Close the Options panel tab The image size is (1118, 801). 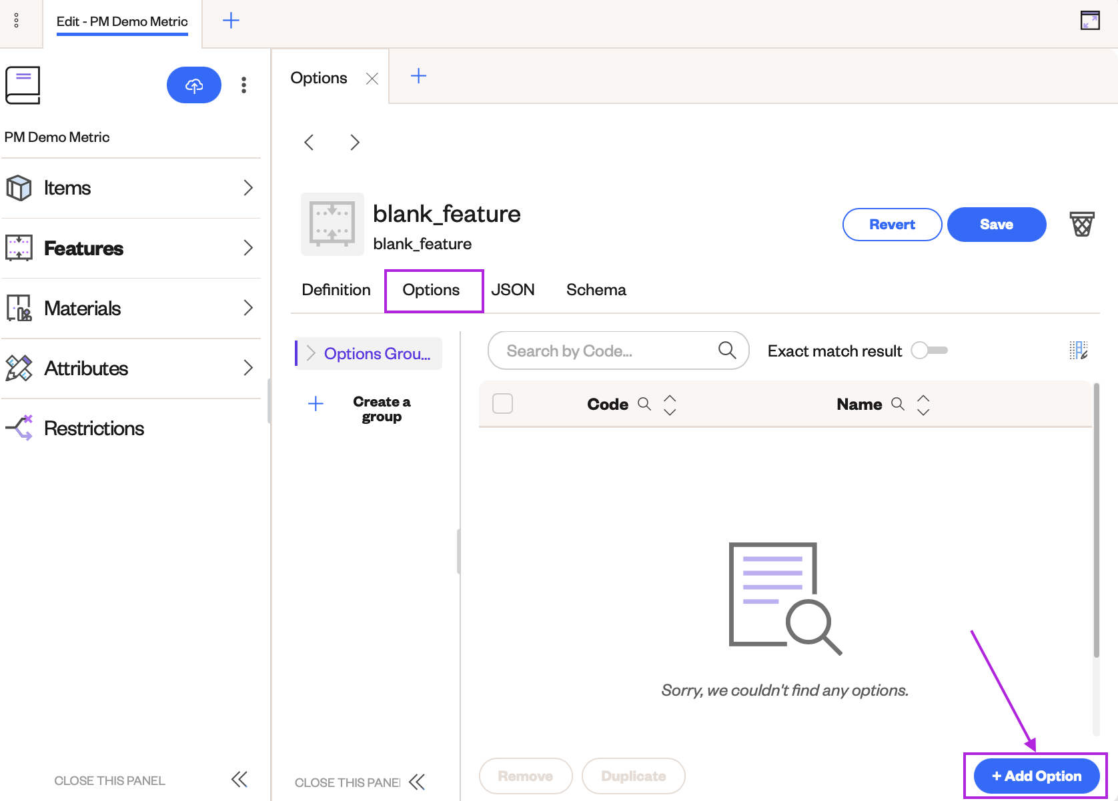click(x=372, y=79)
